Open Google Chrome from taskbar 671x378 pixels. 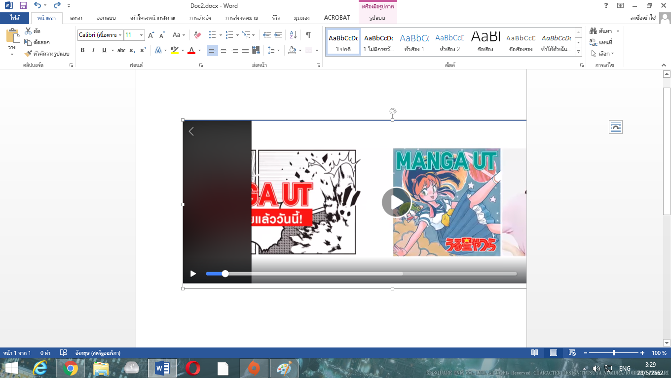(71, 368)
